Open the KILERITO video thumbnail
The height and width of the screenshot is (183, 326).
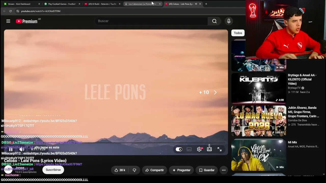(259, 88)
